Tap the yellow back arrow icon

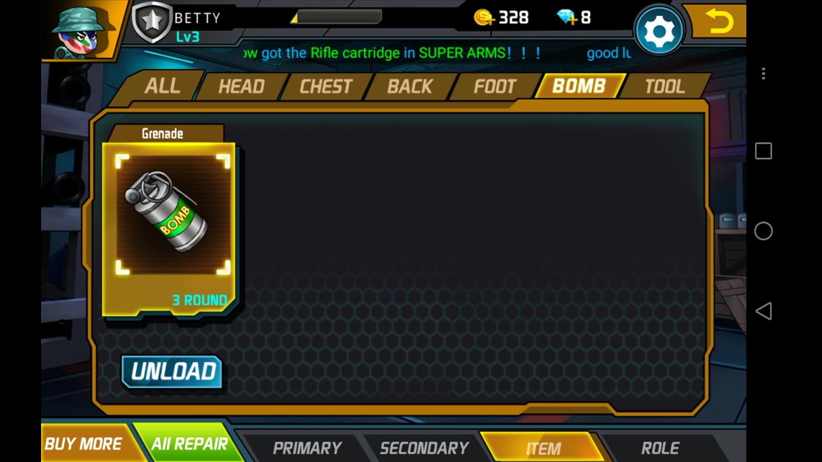719,21
